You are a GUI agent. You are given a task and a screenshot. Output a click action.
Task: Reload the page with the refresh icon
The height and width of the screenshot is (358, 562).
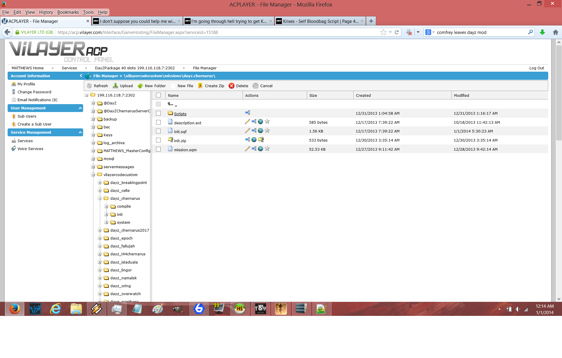coord(397,32)
